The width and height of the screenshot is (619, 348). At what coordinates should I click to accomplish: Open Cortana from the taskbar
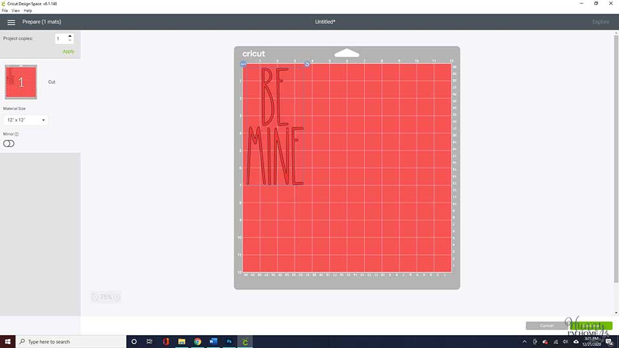click(x=134, y=342)
